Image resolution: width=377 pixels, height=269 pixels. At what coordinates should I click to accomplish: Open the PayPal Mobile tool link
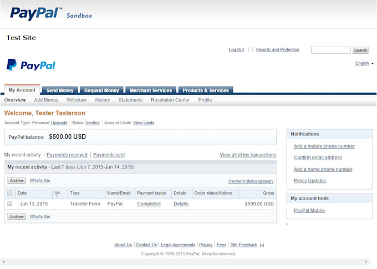[x=309, y=211]
